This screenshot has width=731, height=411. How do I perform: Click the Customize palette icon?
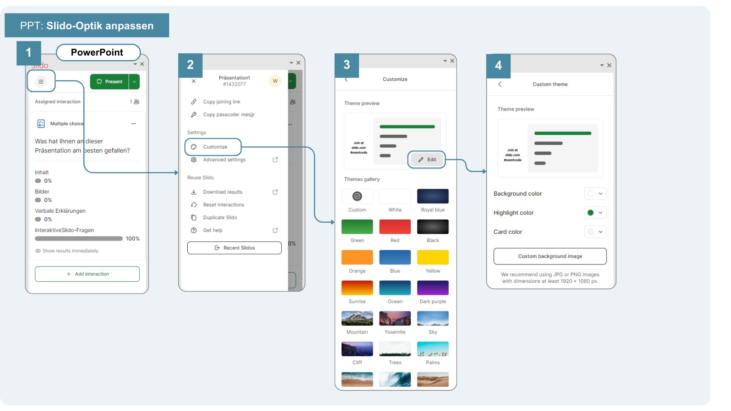pos(194,147)
